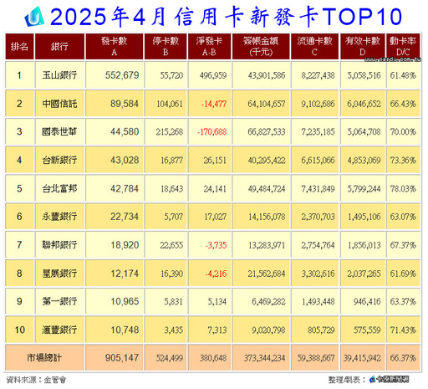This screenshot has height=389, width=428.
Task: Select bank name 台北富邦
Action: (x=59, y=188)
